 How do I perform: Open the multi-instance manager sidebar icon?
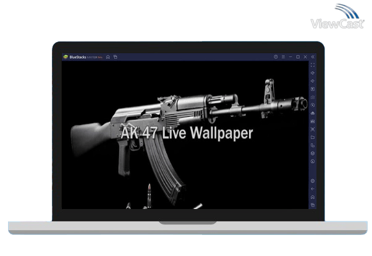click(313, 145)
